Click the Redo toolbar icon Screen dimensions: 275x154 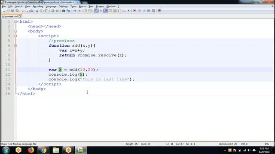click(x=57, y=11)
